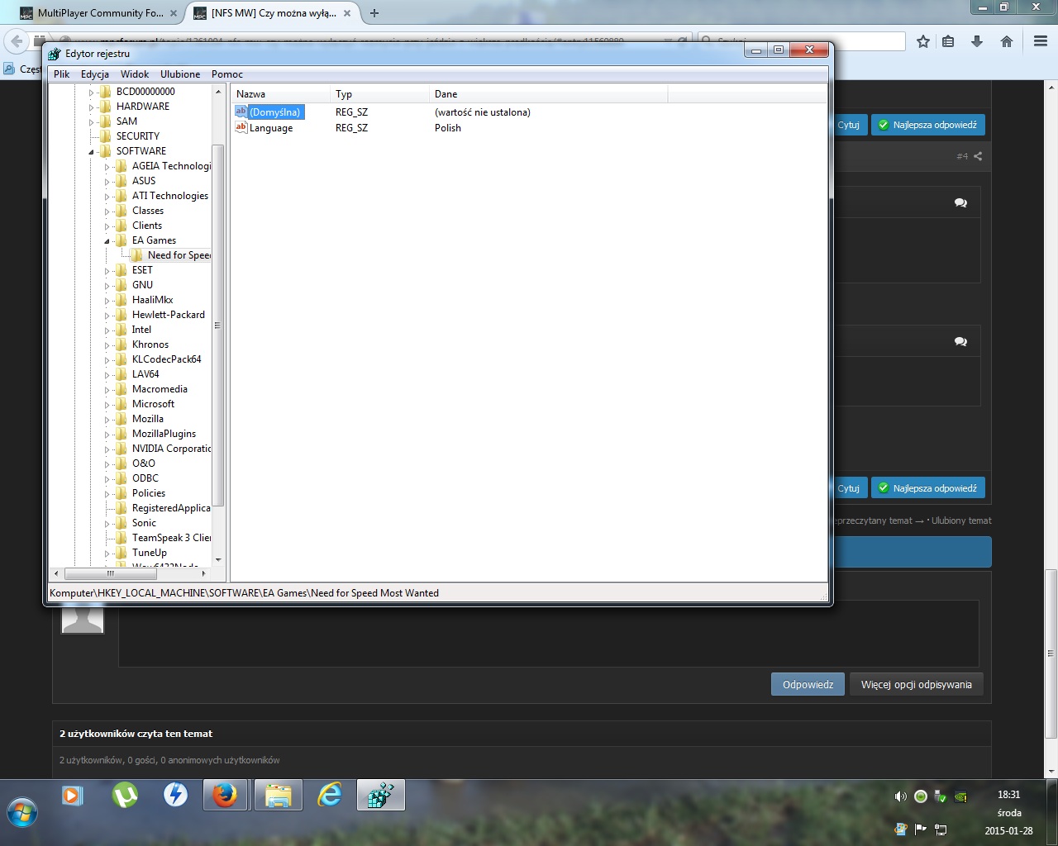Click the Odpowiedz button on forum
The image size is (1058, 846).
808,684
